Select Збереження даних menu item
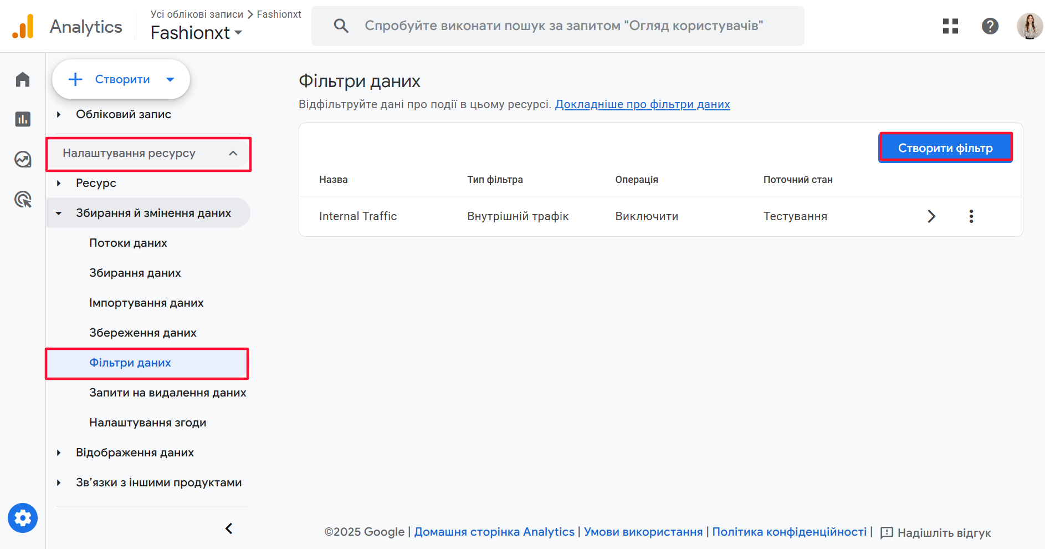 [x=143, y=333]
